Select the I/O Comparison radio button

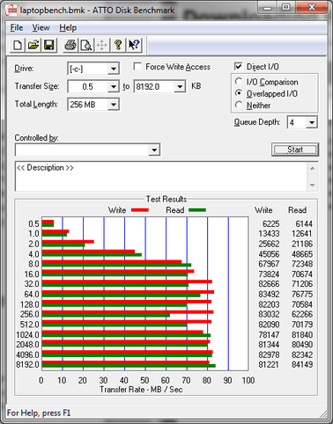[239, 81]
